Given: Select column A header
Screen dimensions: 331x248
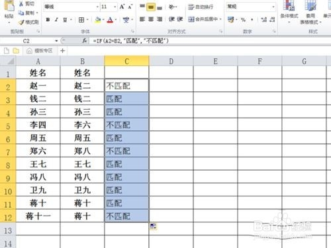Looking at the screenshot, I should coord(38,61).
